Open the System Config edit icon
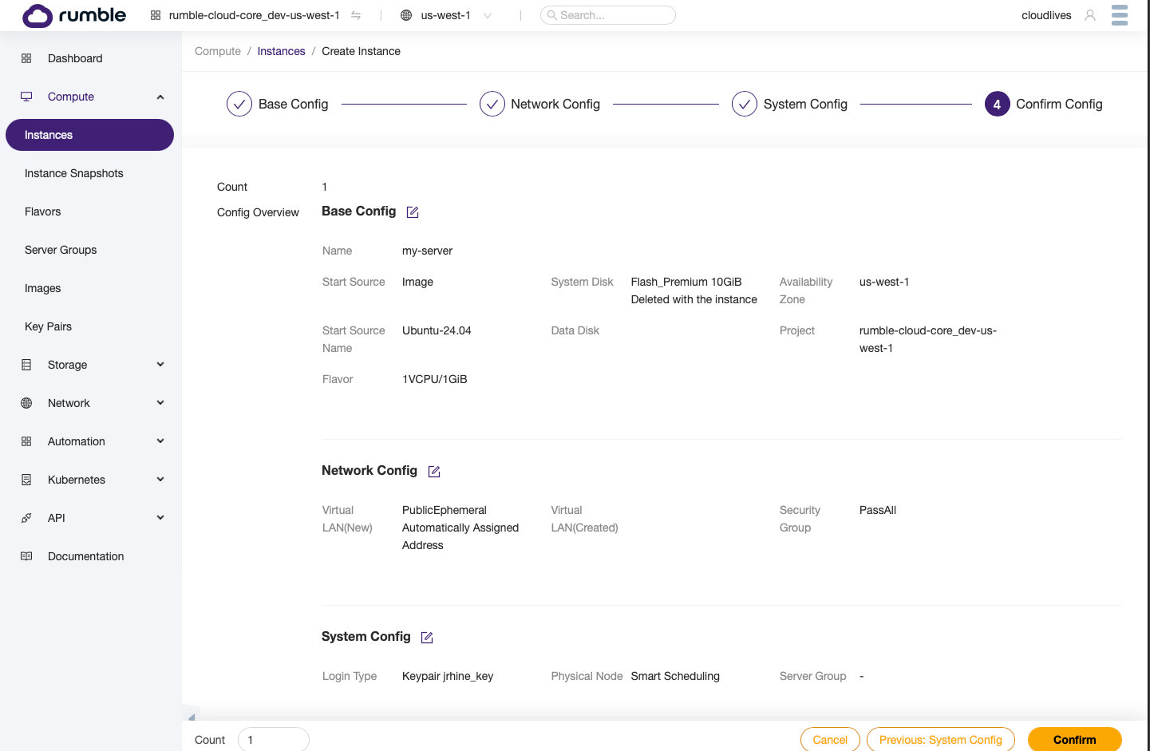The height and width of the screenshot is (751, 1150). click(427, 638)
